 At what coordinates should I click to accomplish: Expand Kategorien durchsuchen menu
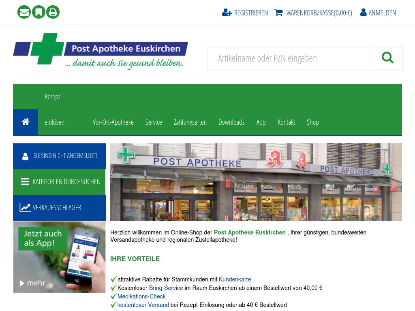pos(59,182)
